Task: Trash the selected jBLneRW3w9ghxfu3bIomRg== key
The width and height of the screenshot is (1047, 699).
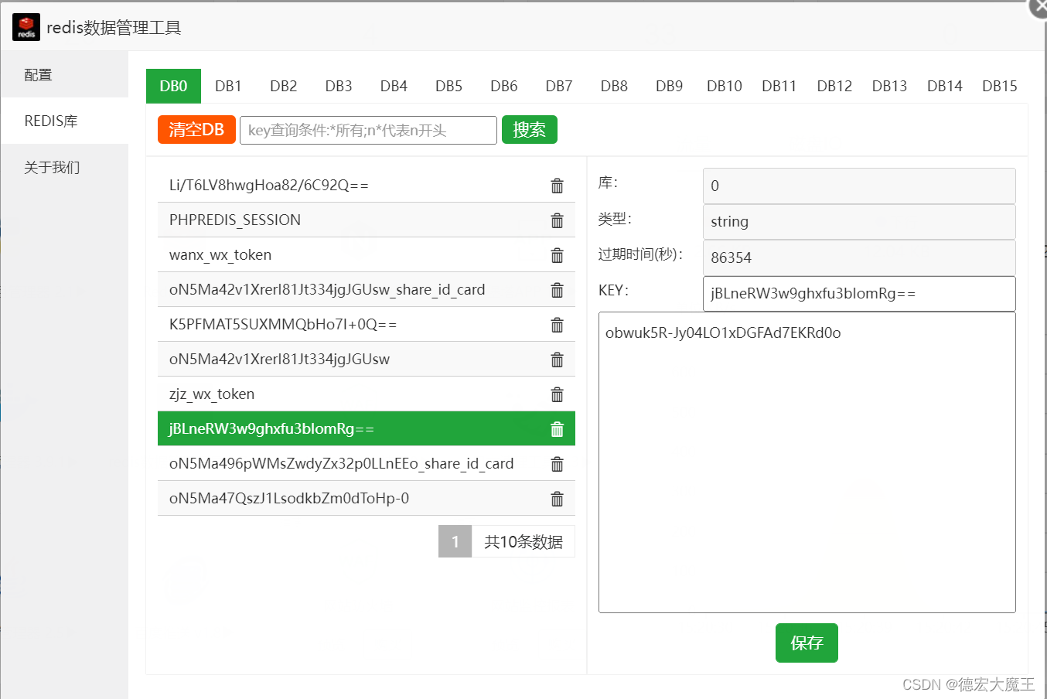Action: pyautogui.click(x=557, y=429)
